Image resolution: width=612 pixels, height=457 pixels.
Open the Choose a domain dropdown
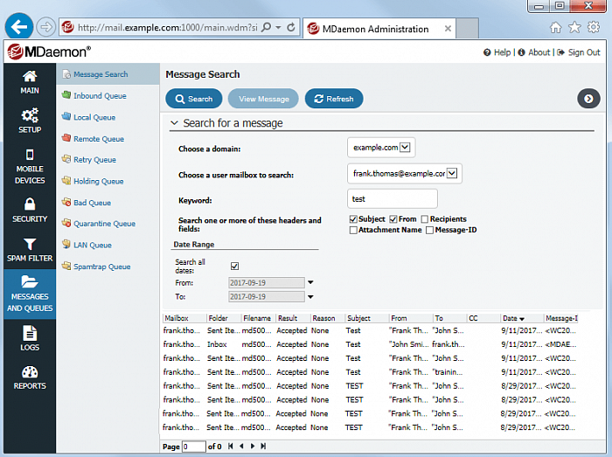407,148
